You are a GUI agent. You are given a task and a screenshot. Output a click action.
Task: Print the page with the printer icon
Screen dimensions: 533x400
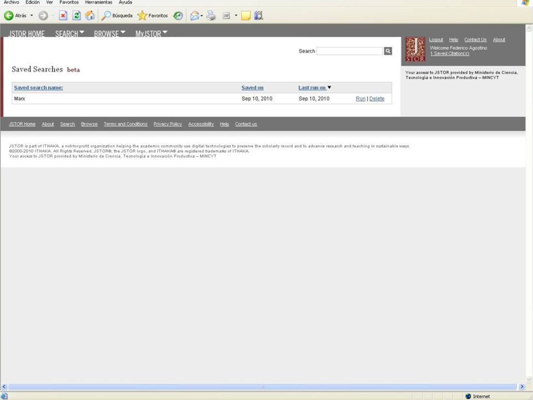tap(211, 16)
